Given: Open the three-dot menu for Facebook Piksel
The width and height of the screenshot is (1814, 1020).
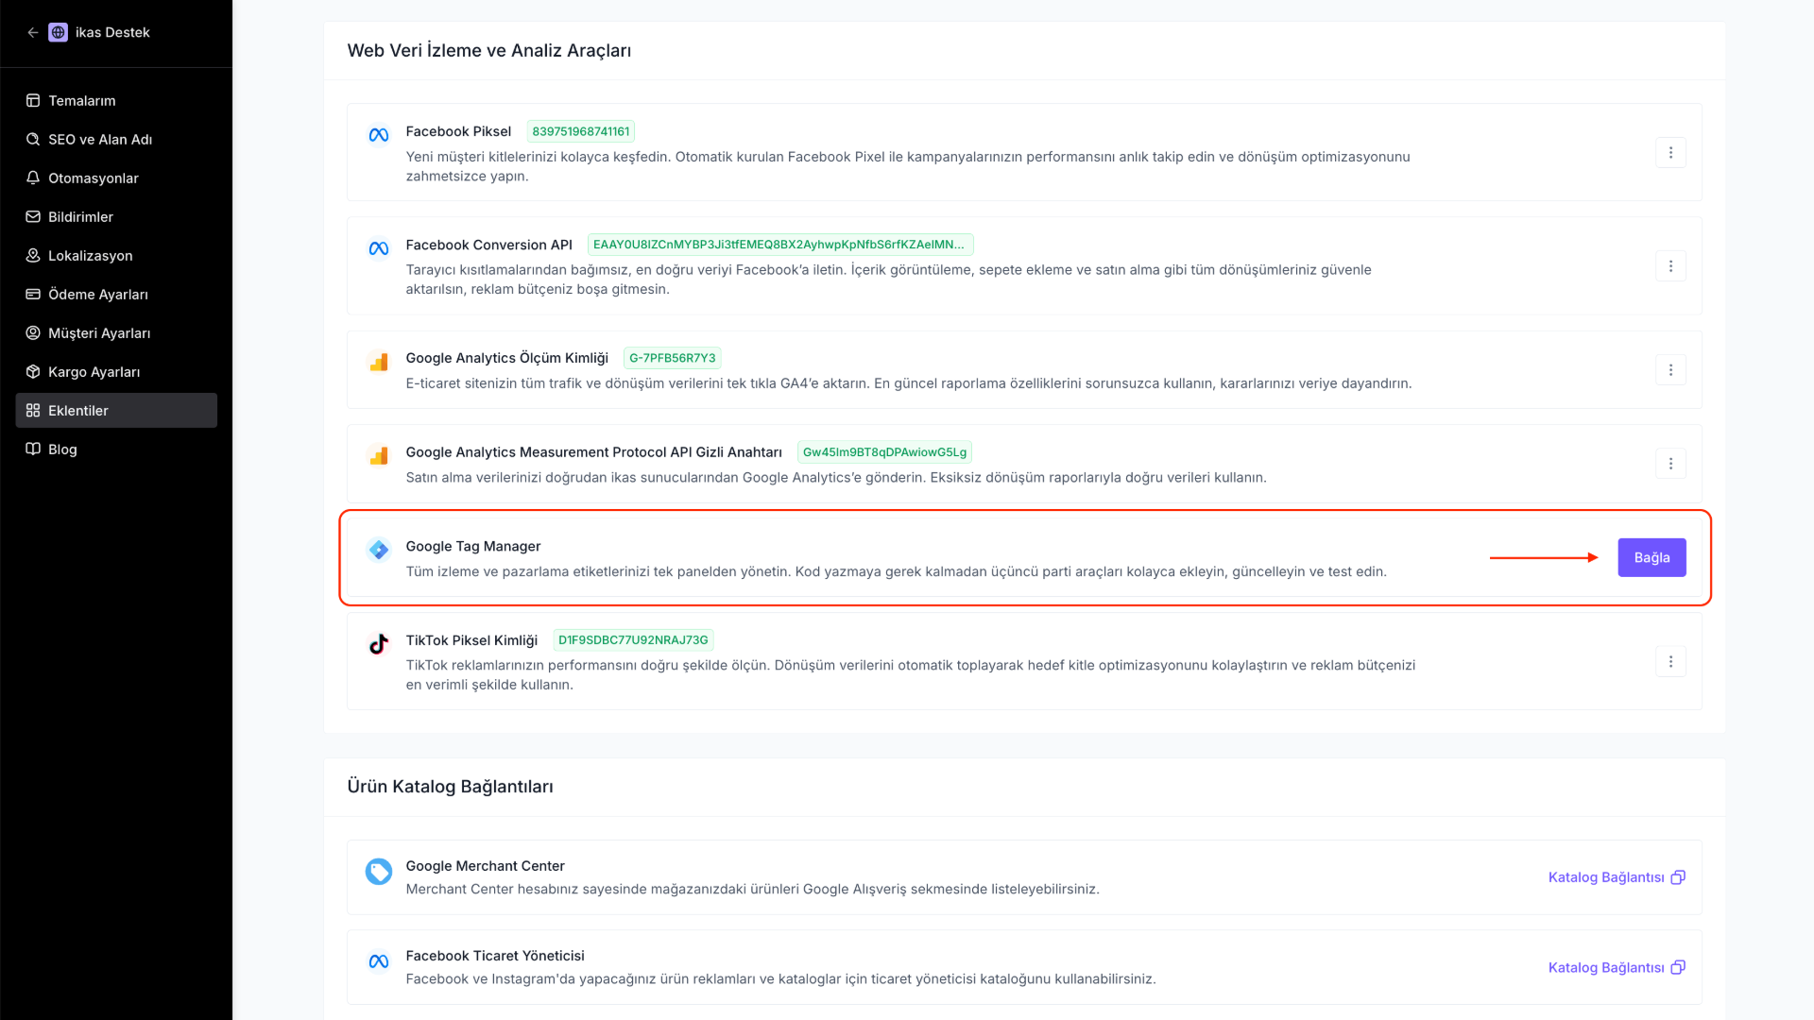Looking at the screenshot, I should coord(1670,153).
